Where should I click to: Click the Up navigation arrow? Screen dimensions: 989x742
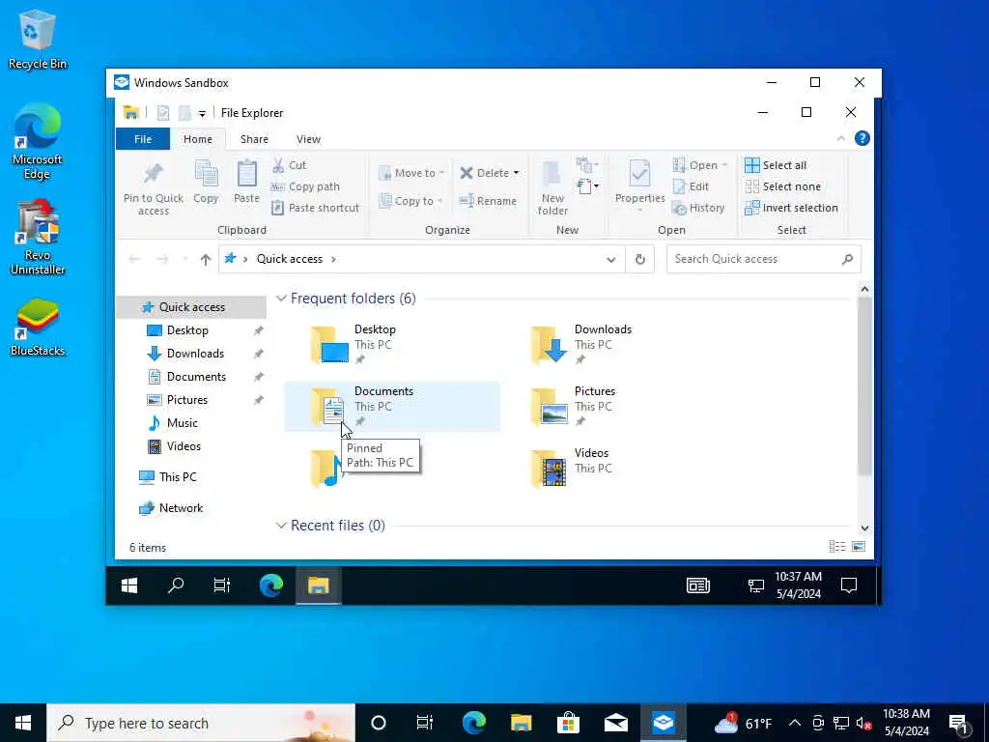(x=206, y=259)
